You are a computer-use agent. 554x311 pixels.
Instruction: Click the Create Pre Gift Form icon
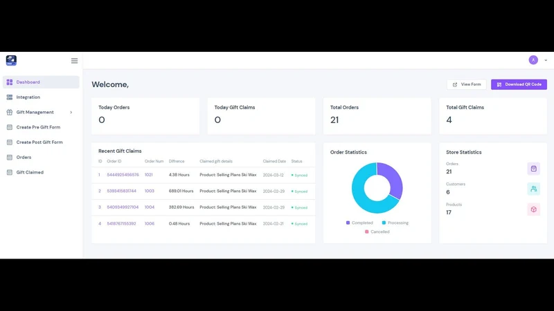(x=10, y=127)
